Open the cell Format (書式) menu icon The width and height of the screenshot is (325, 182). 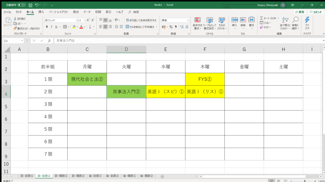pyautogui.click(x=252, y=20)
